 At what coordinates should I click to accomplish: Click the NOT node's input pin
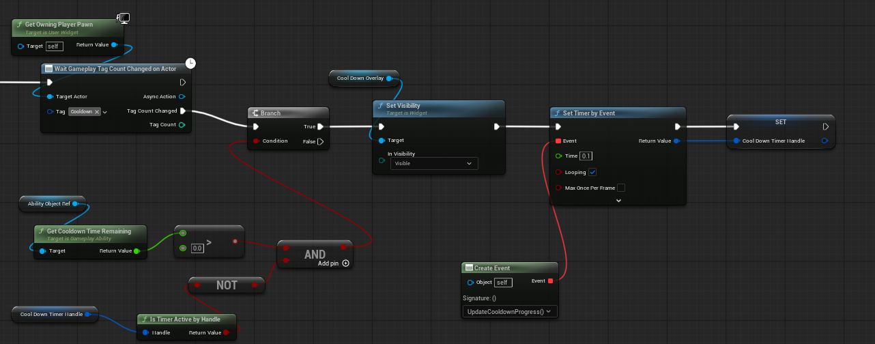tap(199, 285)
